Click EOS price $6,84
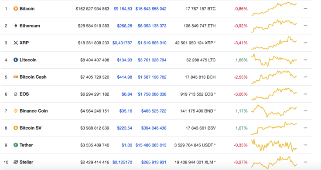This screenshot has width=321, height=170. (x=127, y=94)
